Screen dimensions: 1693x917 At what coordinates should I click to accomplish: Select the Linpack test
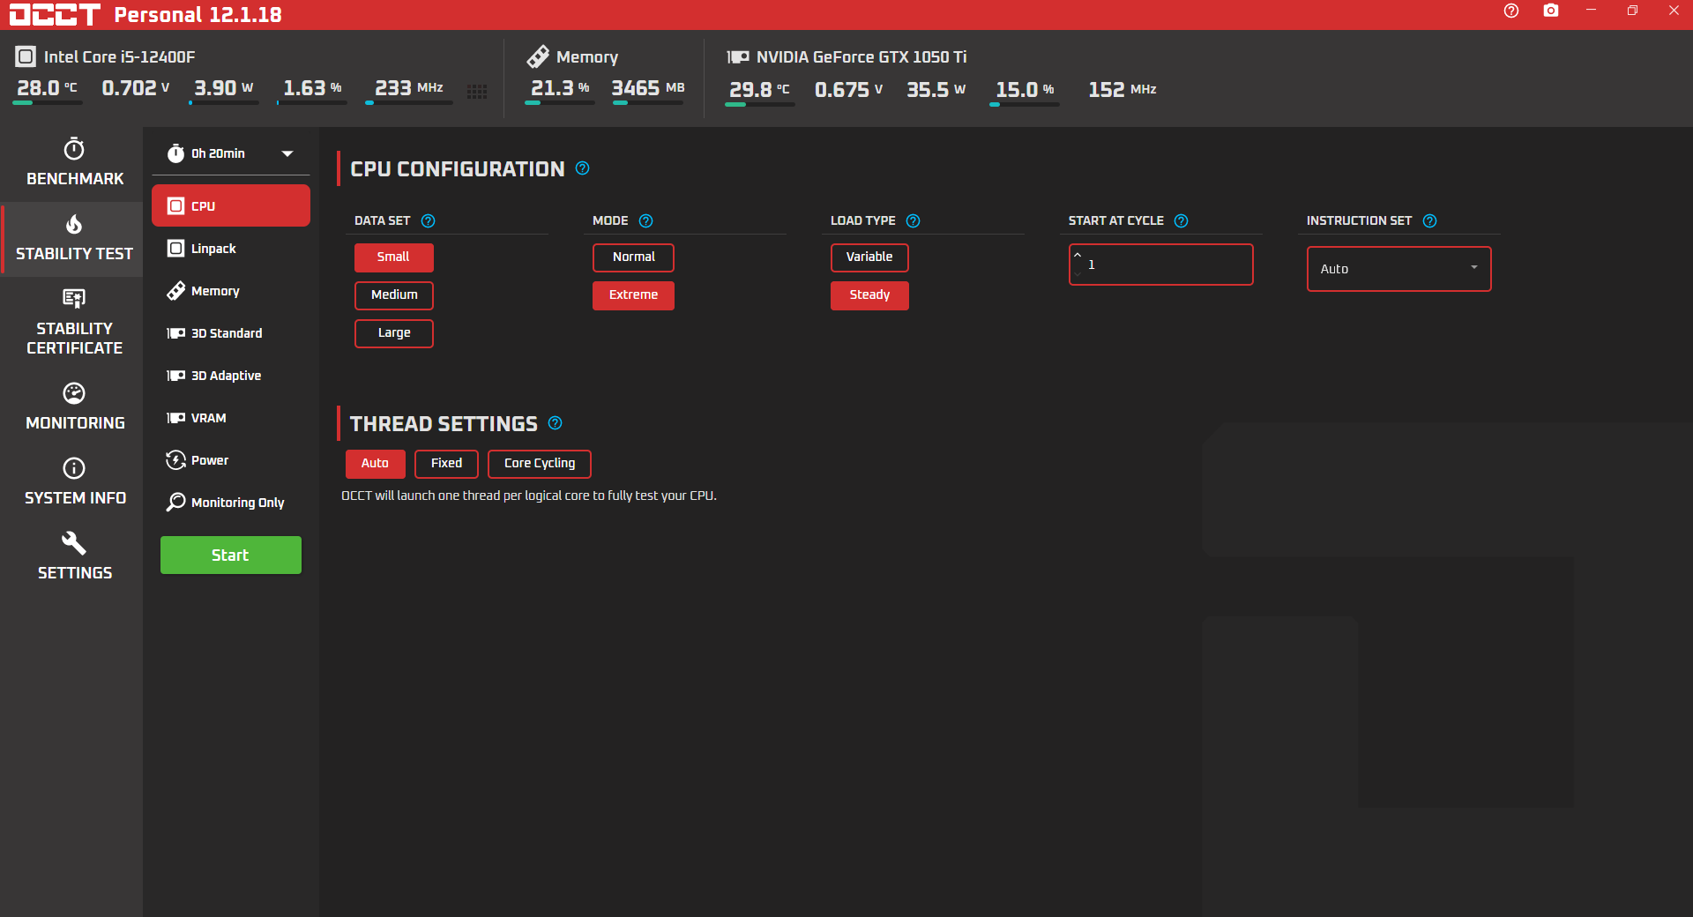click(231, 249)
